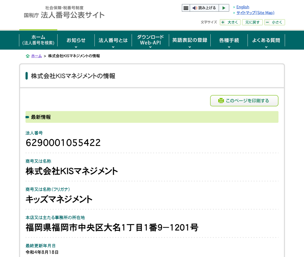The width and height of the screenshot is (304, 257).
Task: Click the 最新情報 section header
Action: tap(152, 117)
